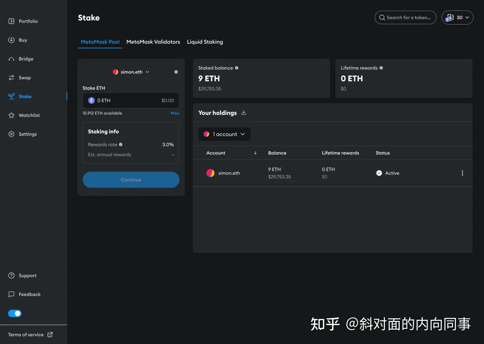The image size is (484, 344).
Task: Click info icon beside account selector
Action: click(176, 72)
